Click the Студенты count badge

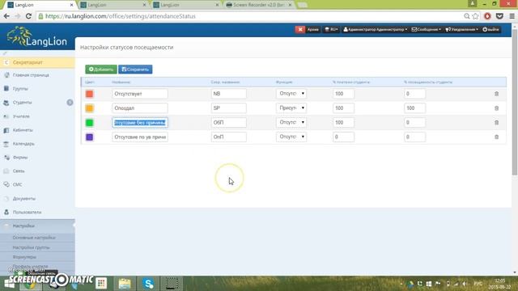[x=70, y=103]
